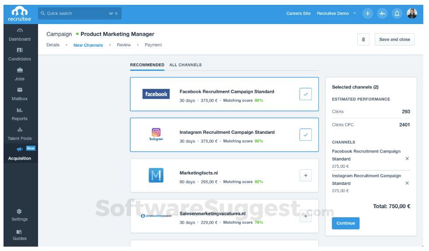This screenshot has height=251, width=429.
Task: Remove Facebook campaign from selected channels
Action: tap(407, 159)
